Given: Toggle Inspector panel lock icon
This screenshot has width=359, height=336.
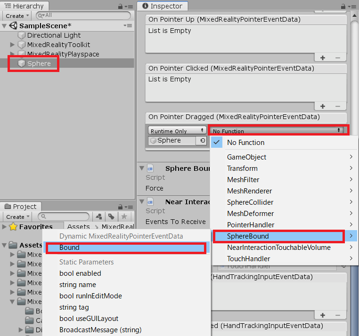Looking at the screenshot, I should (x=343, y=7).
